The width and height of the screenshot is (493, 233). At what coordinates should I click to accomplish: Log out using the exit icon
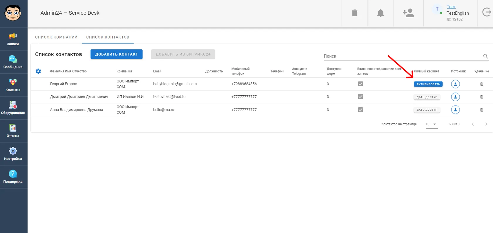487,12
